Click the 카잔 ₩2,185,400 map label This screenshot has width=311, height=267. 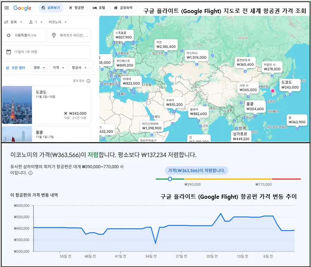pyautogui.click(x=166, y=45)
